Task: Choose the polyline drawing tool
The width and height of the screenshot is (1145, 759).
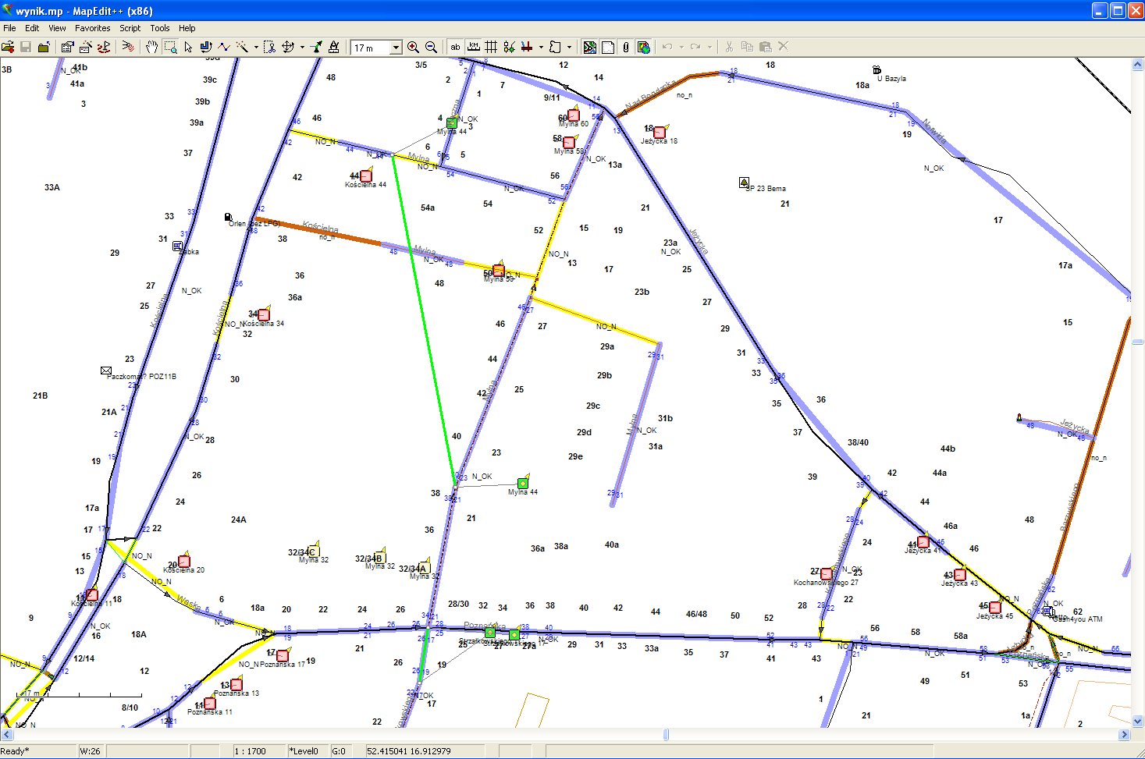Action: 224,48
